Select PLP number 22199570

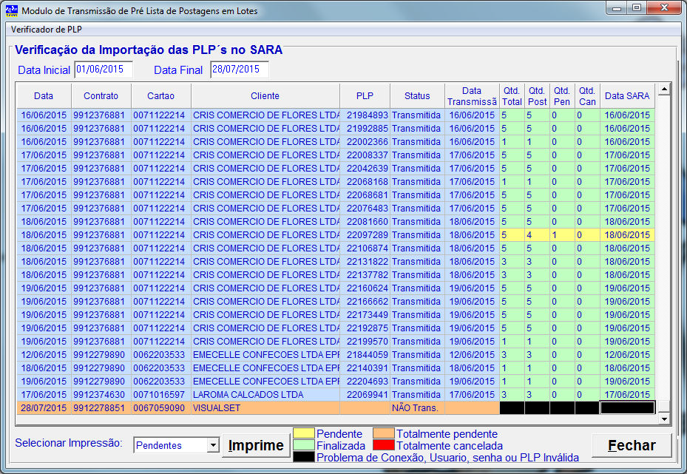(367, 341)
